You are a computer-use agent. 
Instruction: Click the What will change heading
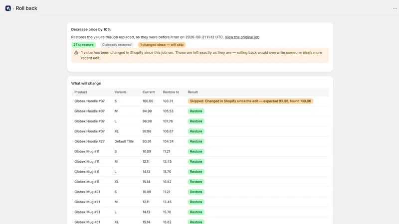tap(86, 83)
